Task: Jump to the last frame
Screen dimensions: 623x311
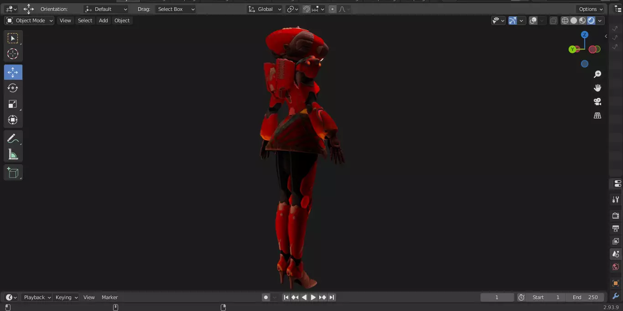Action: coord(332,297)
